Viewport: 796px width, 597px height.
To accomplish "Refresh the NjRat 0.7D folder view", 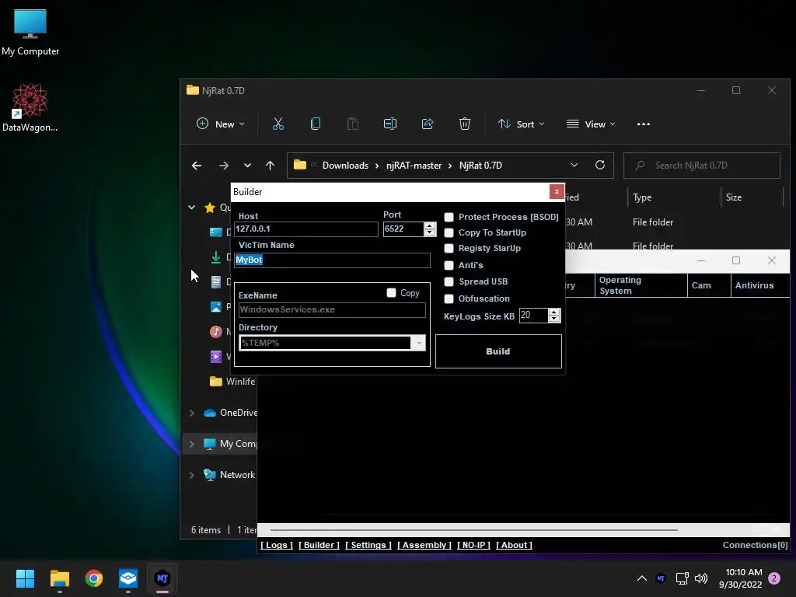I will click(x=600, y=165).
